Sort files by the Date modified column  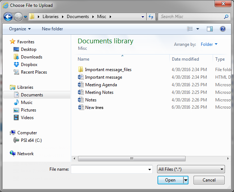(x=185, y=59)
